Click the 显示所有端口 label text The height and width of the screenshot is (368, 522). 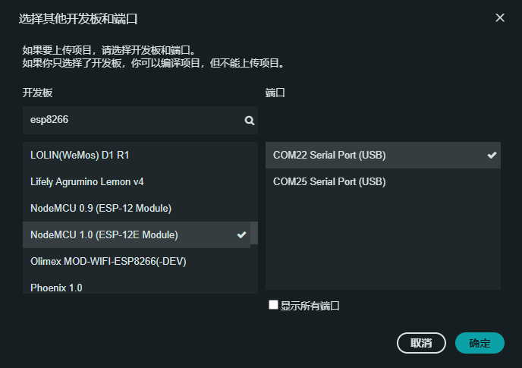pyautogui.click(x=310, y=306)
